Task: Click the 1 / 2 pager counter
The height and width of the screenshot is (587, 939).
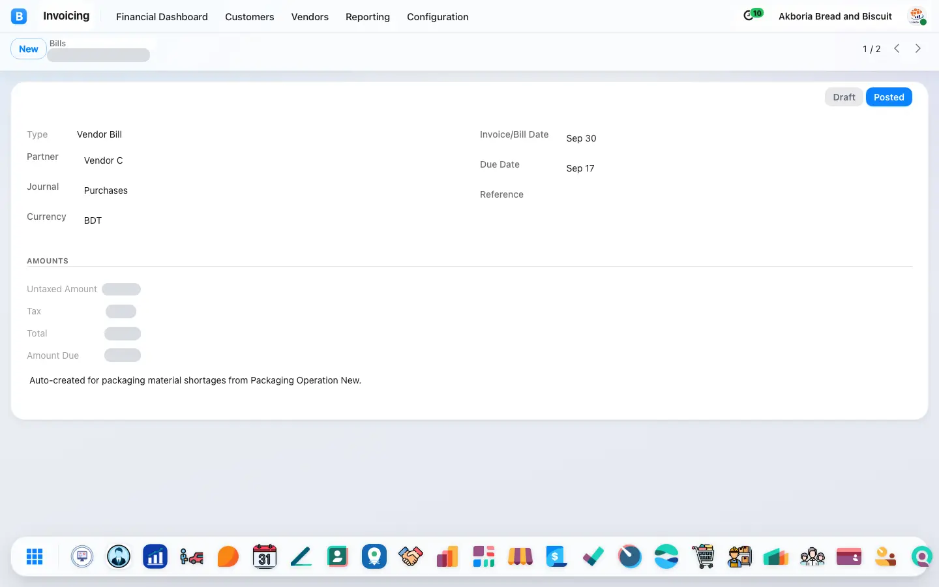Action: pyautogui.click(x=872, y=49)
